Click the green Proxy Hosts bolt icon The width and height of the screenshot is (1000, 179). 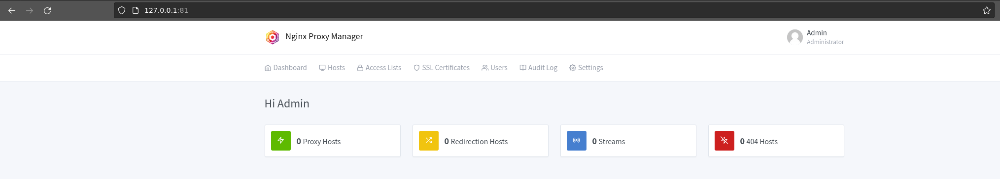[x=281, y=141]
